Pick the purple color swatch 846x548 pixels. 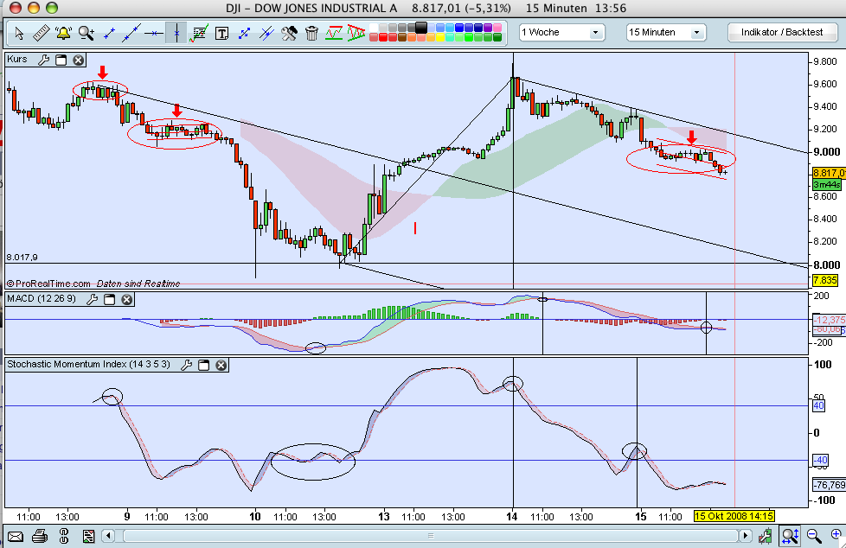tap(488, 28)
